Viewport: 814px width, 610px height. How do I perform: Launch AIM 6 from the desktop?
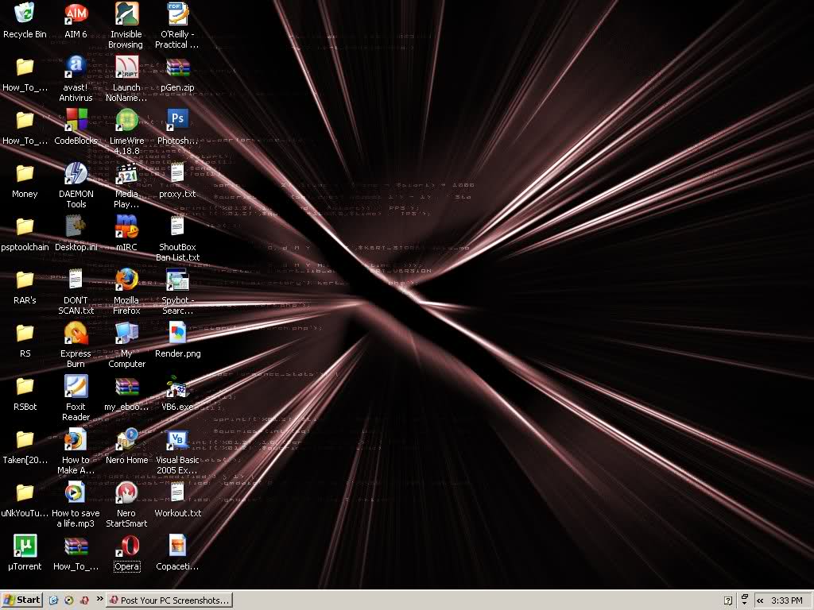(x=76, y=14)
